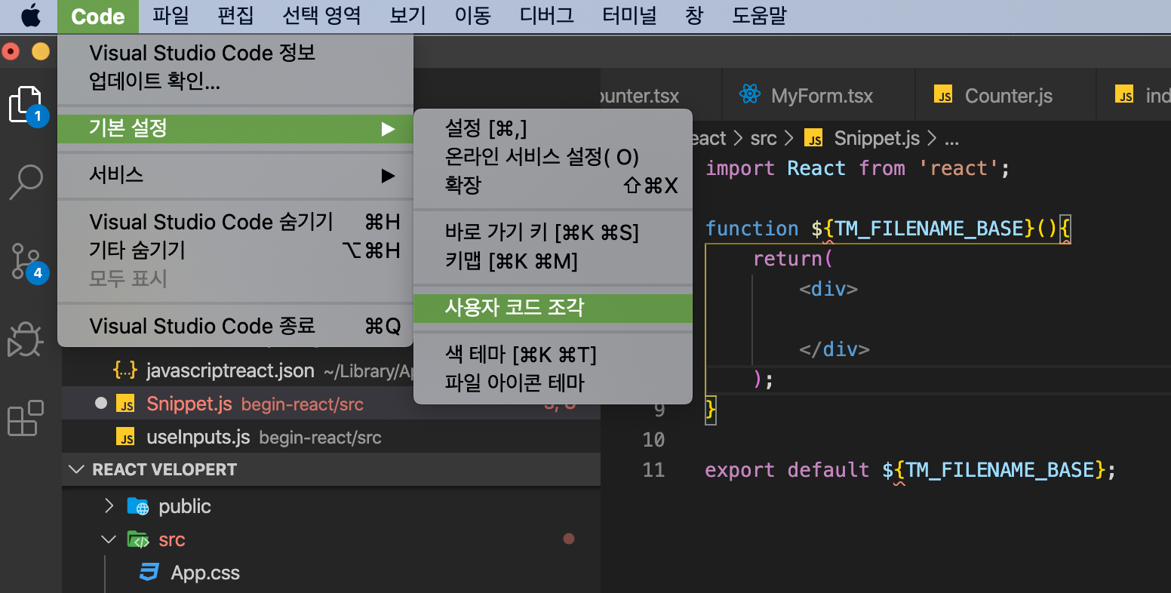1171x593 pixels.
Task: Click the JS icon in Snippet.js breadcrumb
Action: pyautogui.click(x=813, y=140)
